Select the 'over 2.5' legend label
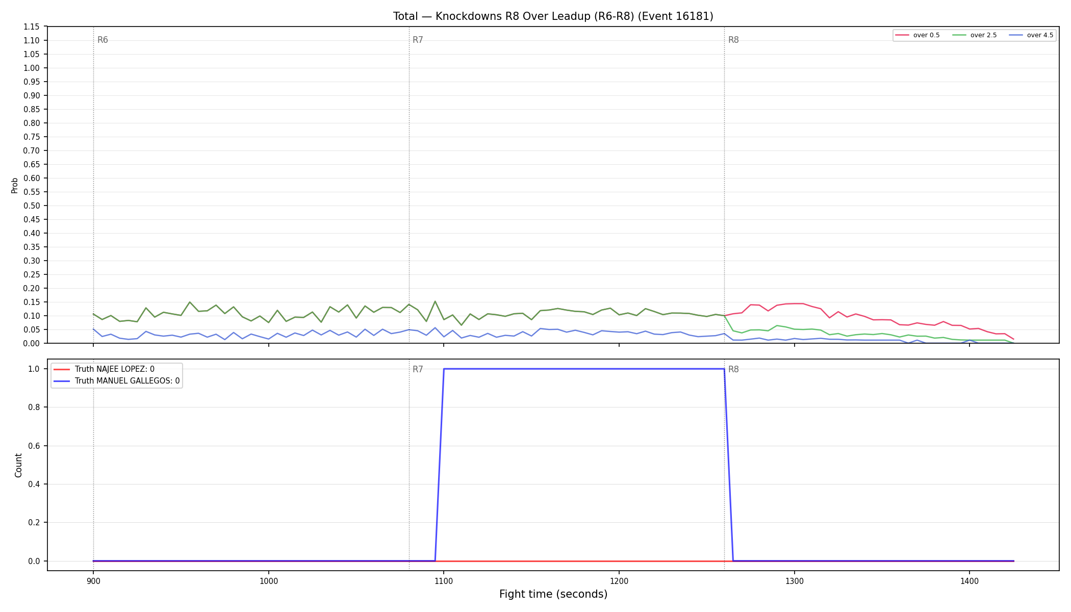 [x=983, y=35]
